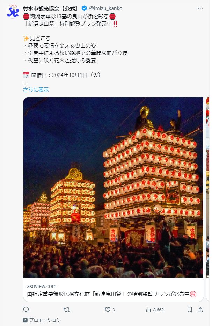Screen dimensions: 212x326
Task: Share the post with the upload icon
Action: (x=200, y=310)
